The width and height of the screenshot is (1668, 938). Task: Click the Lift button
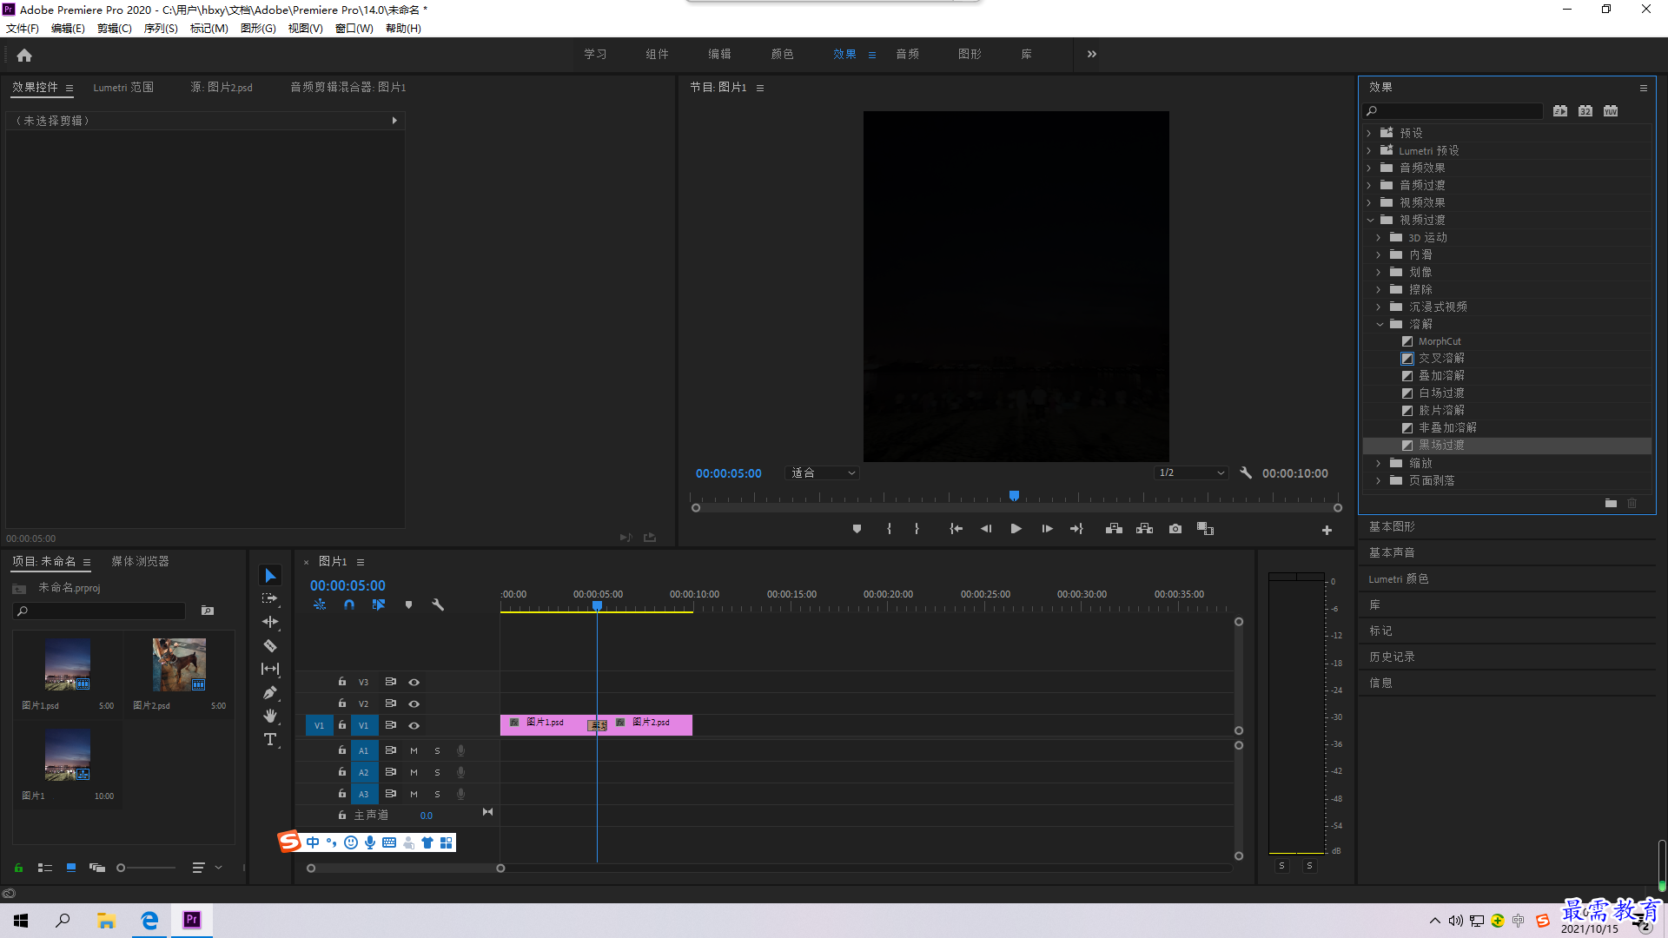tap(1114, 529)
